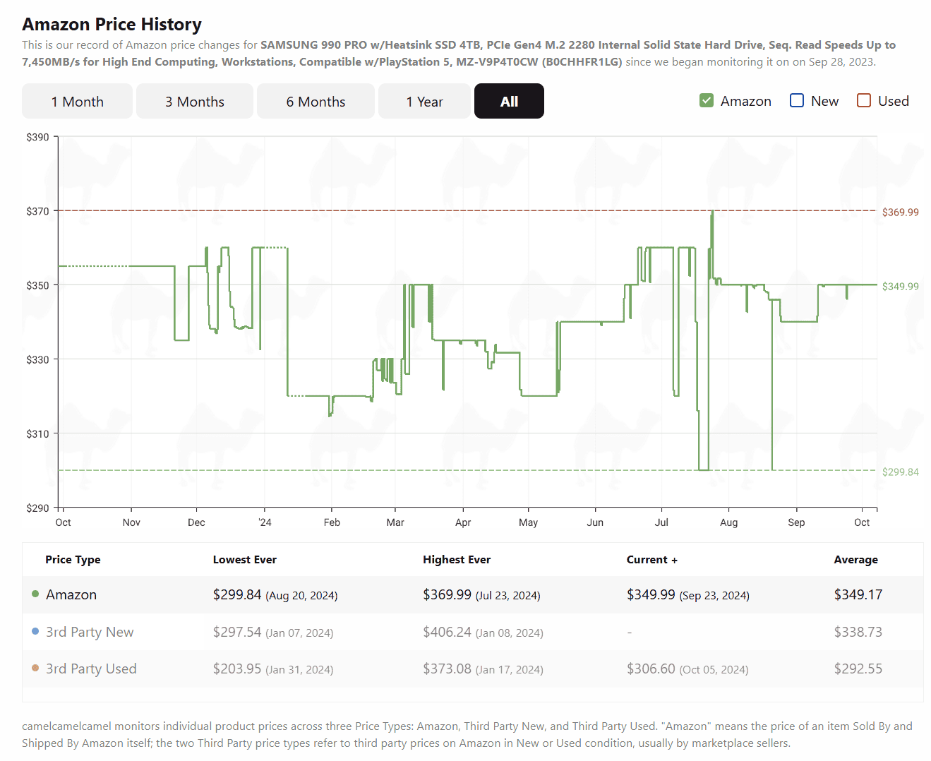Click the $299.84 lowest price chart label
Screen dimensions: 931x761
pyautogui.click(x=901, y=472)
